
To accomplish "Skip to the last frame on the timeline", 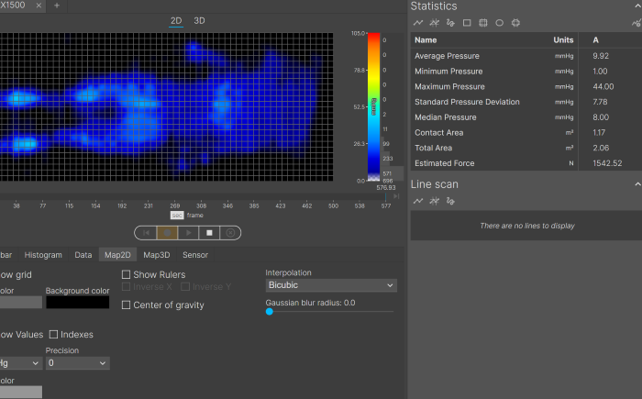I will pos(396,196).
